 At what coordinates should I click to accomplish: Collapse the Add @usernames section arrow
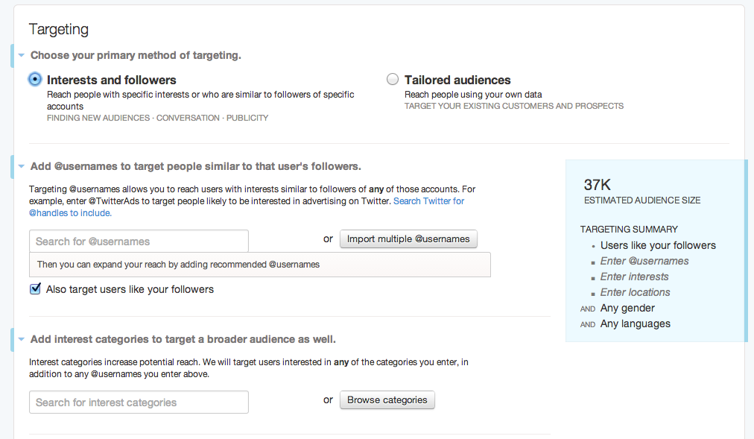[22, 166]
